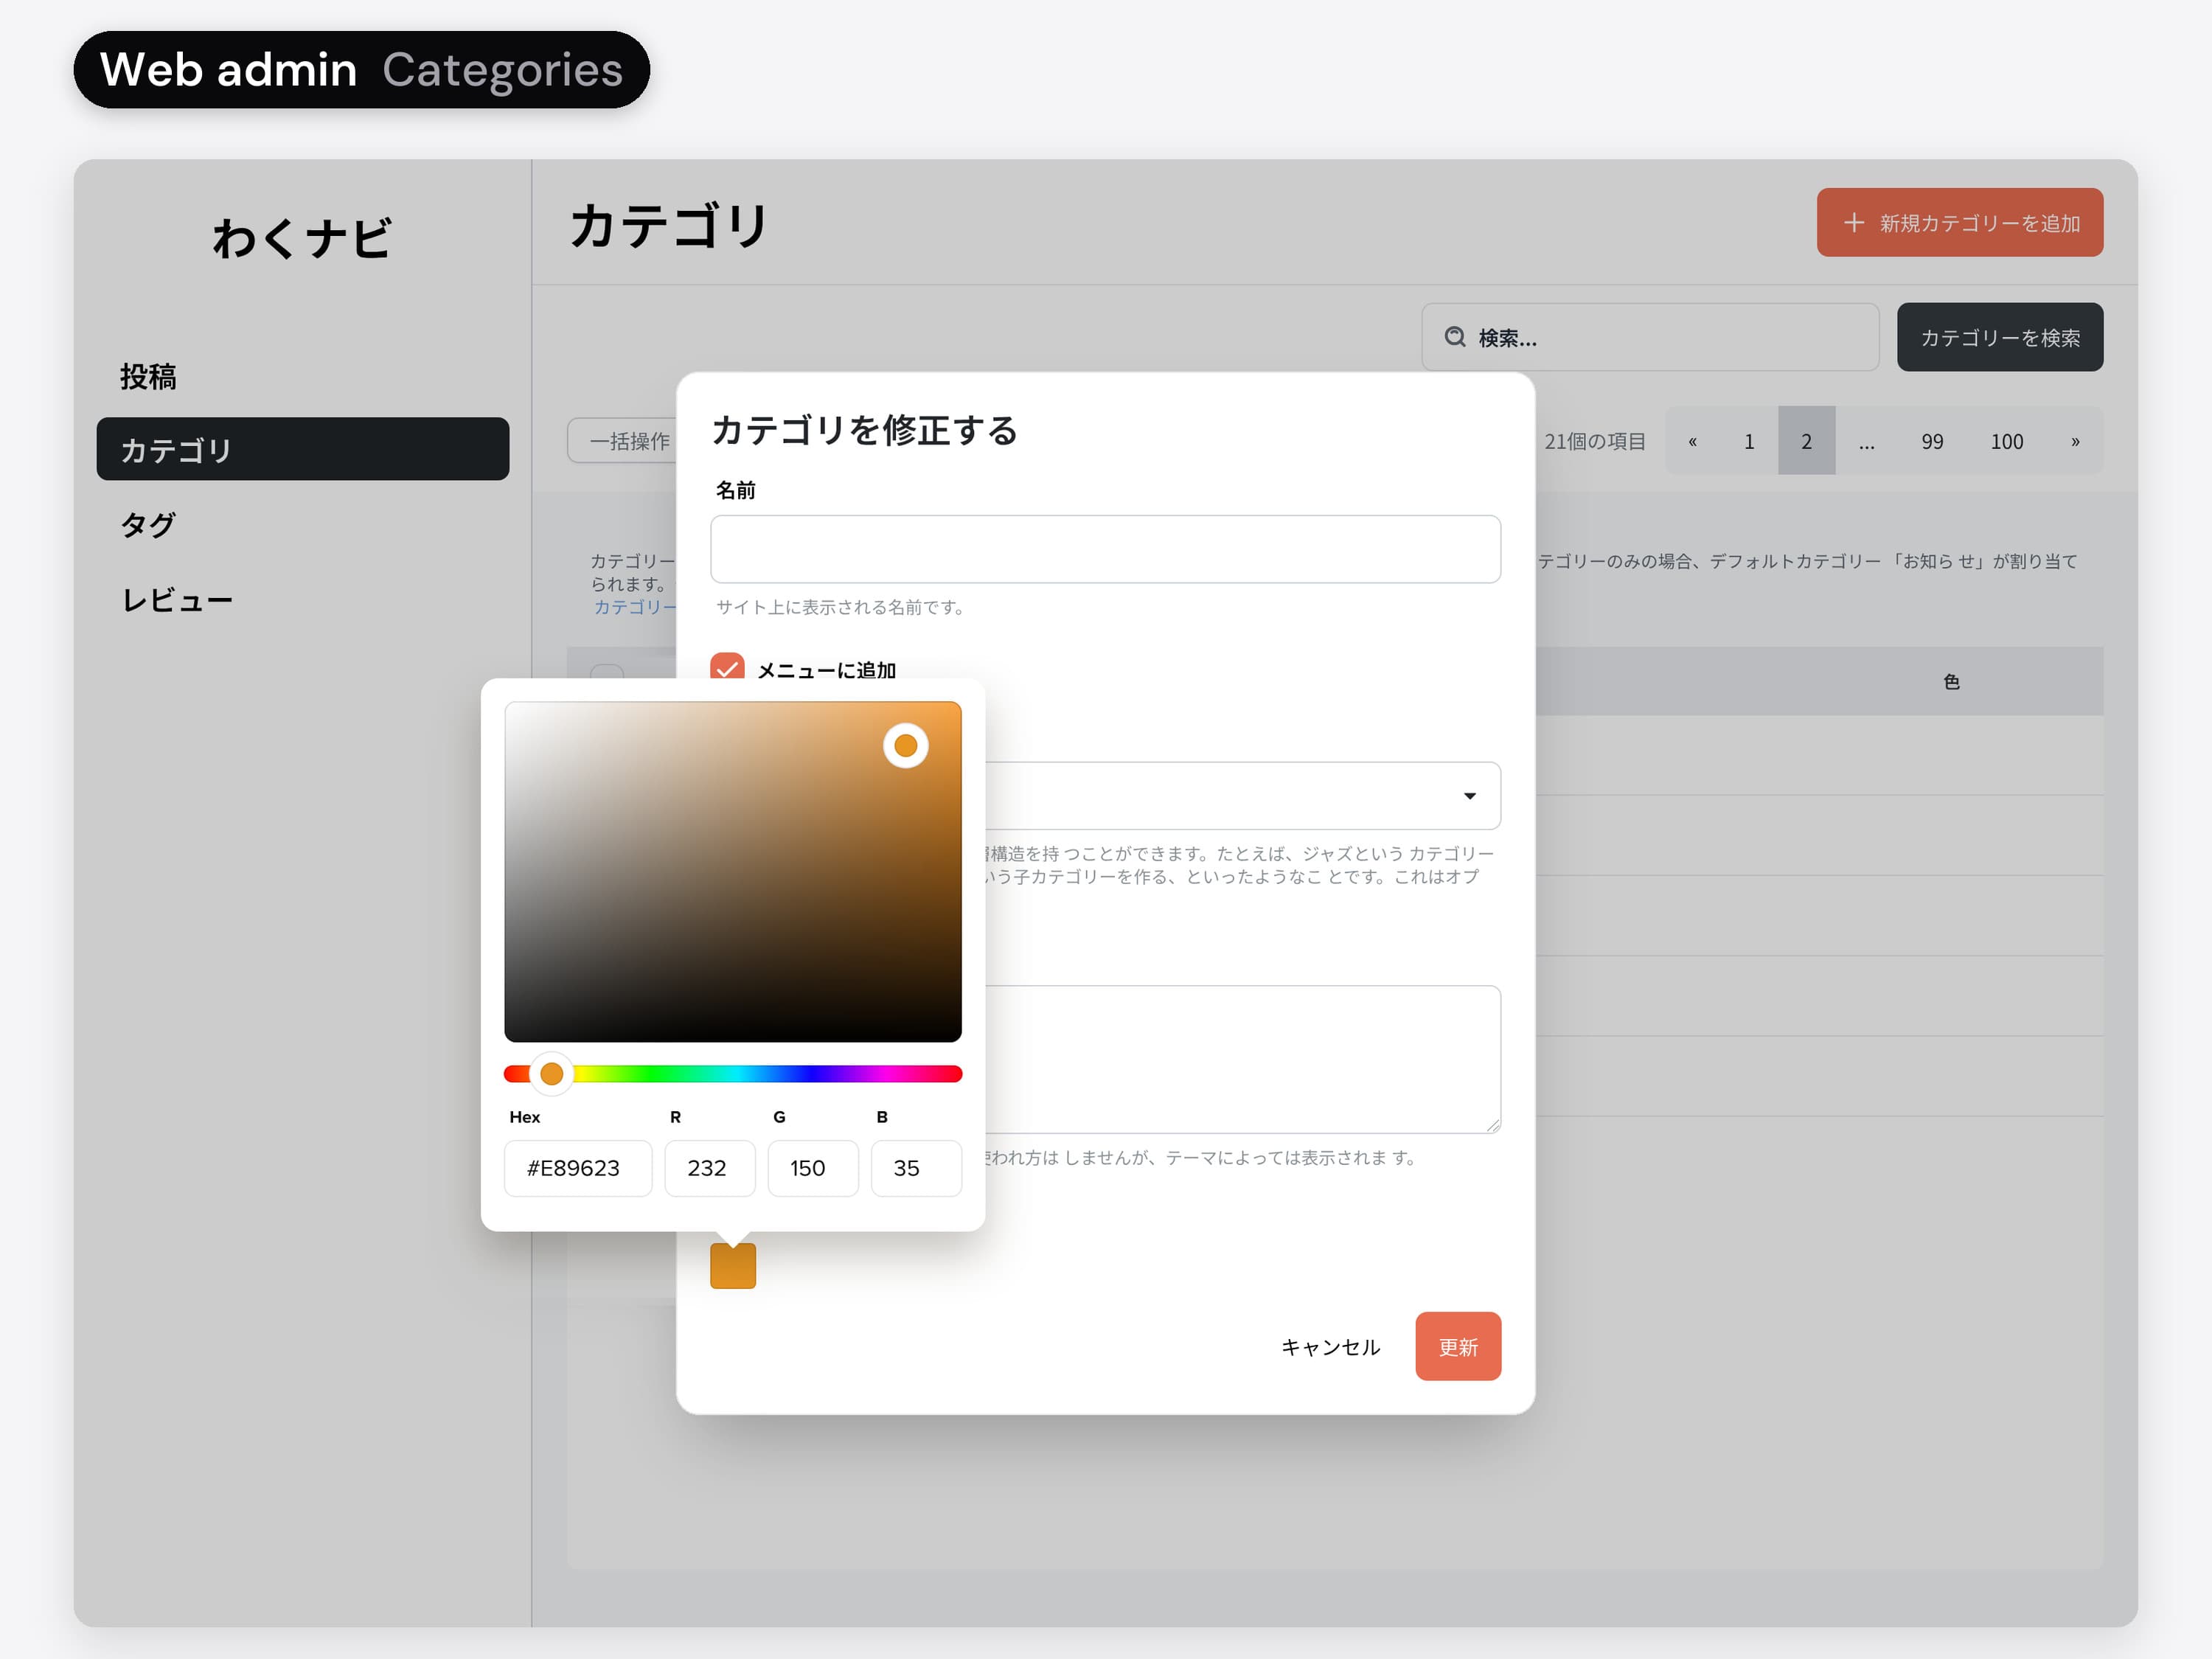This screenshot has height=1659, width=2212.
Task: Open 投稿 in the sidebar
Action: [x=148, y=377]
